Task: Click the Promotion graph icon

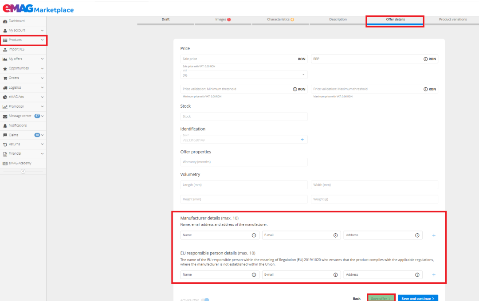Action: (x=5, y=107)
